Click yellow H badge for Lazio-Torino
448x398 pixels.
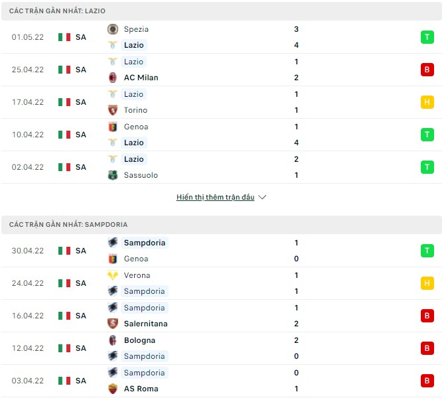(x=427, y=102)
